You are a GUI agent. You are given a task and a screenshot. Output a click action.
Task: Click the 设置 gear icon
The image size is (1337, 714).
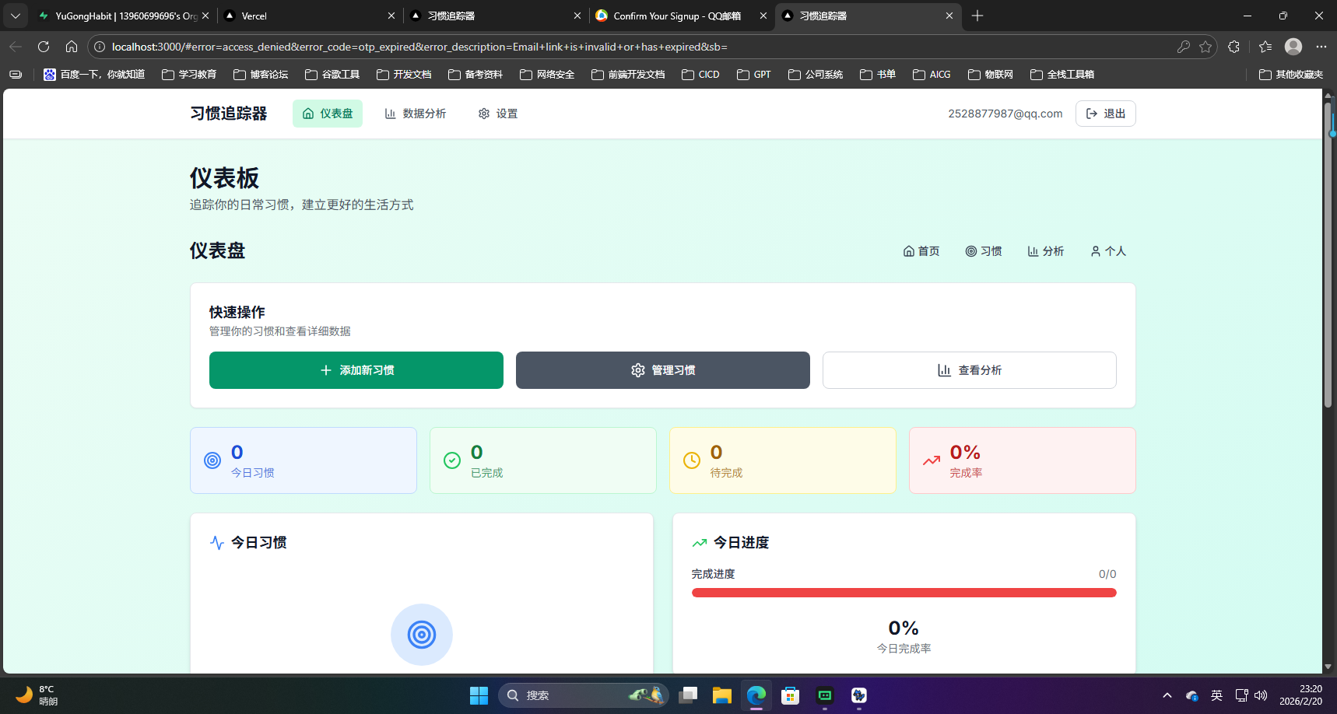483,114
